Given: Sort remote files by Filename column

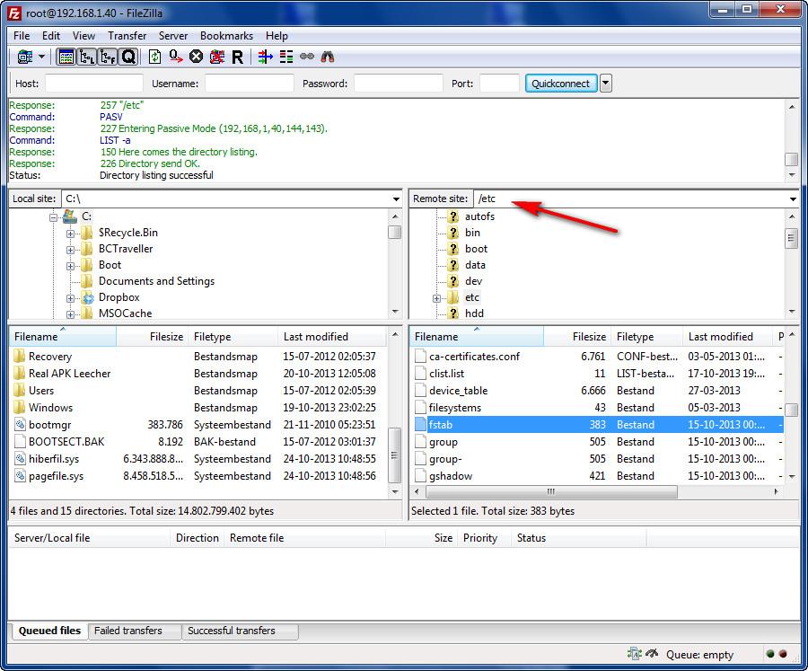Looking at the screenshot, I should point(477,337).
